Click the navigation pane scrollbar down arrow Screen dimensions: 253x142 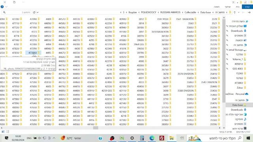click(224, 128)
